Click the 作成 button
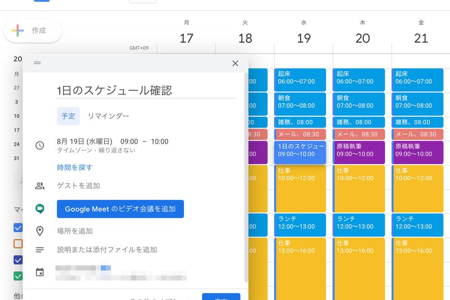 click(33, 30)
